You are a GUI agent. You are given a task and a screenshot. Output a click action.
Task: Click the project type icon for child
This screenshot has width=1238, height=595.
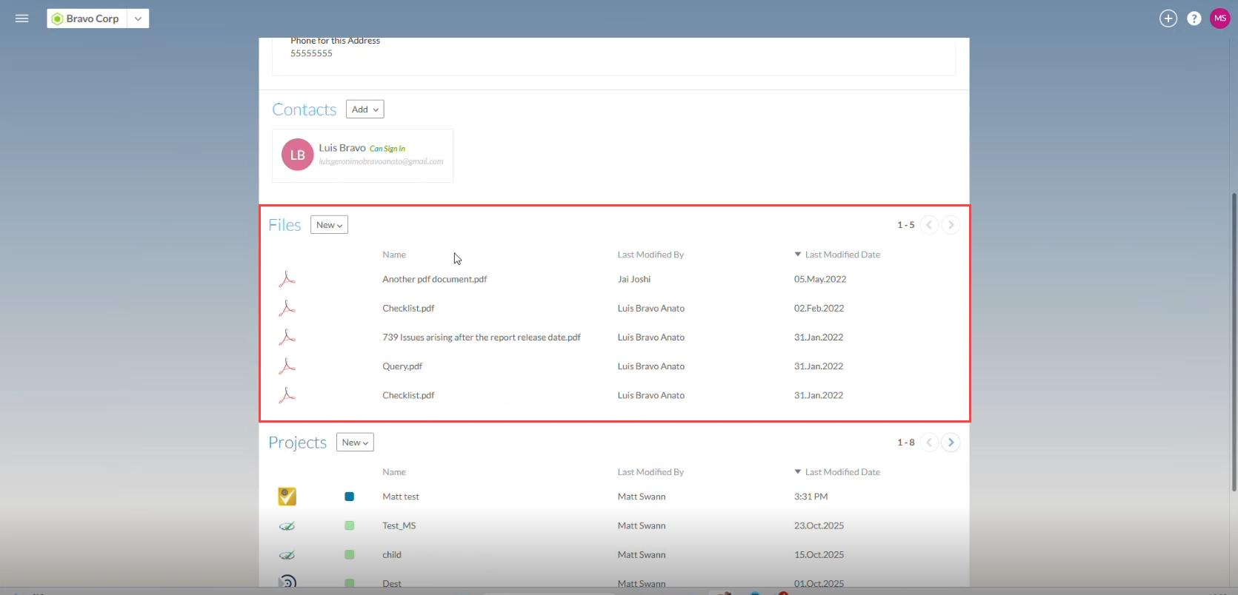(287, 555)
